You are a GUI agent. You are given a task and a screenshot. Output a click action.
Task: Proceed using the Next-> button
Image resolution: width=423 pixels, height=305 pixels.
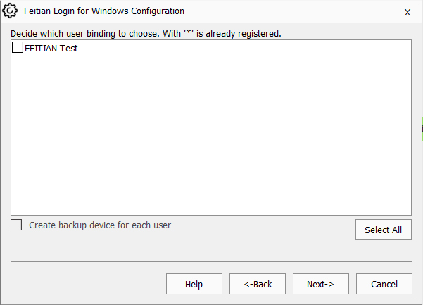[321, 284]
